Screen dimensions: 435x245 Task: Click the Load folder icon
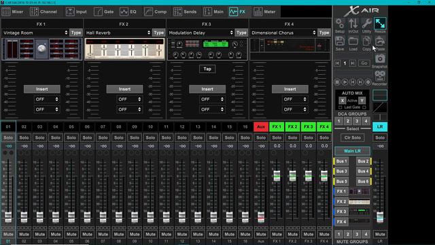click(x=353, y=44)
